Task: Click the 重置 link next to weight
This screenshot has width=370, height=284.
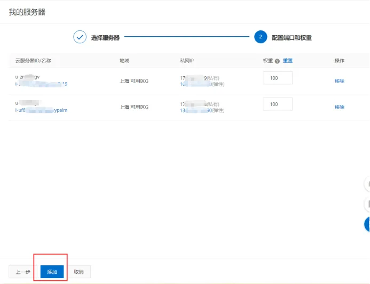Action: coord(288,61)
